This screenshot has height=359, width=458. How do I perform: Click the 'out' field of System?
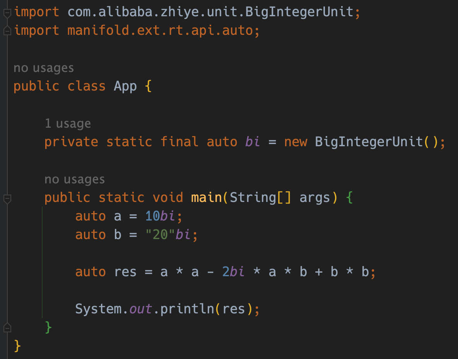[x=140, y=309]
